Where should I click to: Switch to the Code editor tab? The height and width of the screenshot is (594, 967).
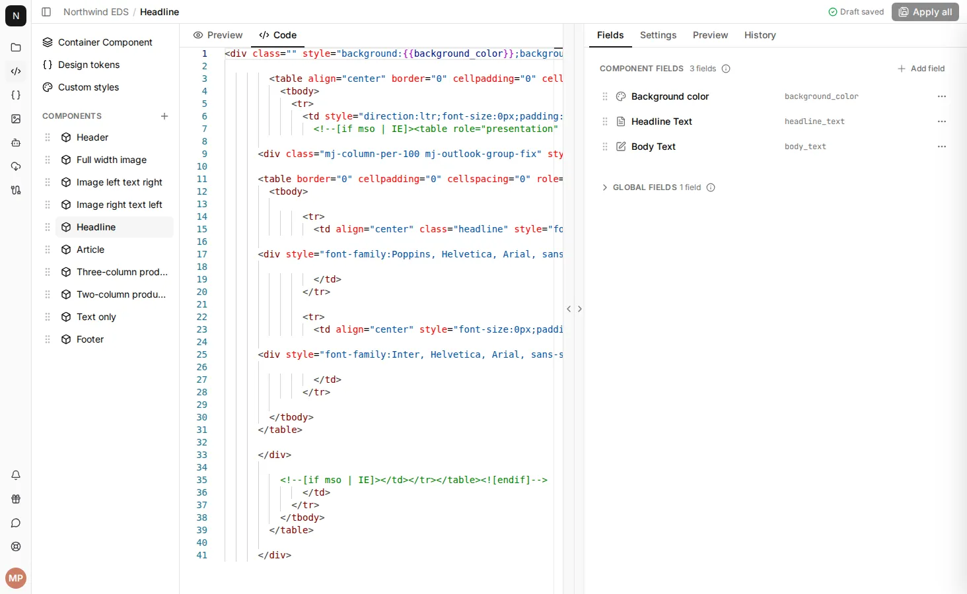click(x=278, y=35)
